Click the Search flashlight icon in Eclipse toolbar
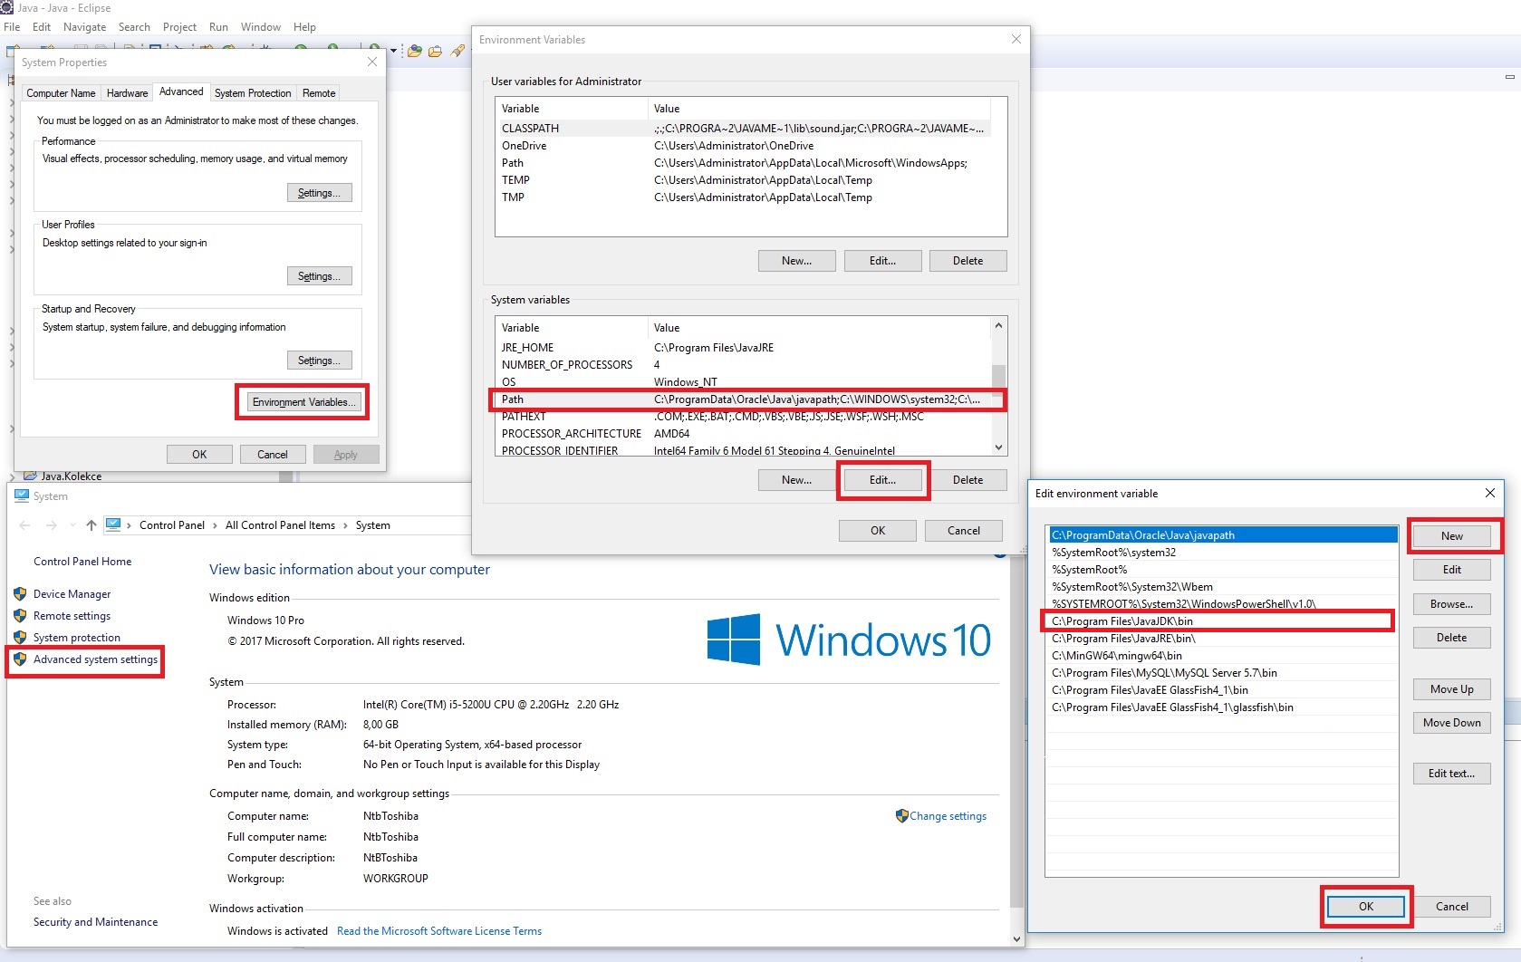The width and height of the screenshot is (1521, 962). tap(457, 52)
